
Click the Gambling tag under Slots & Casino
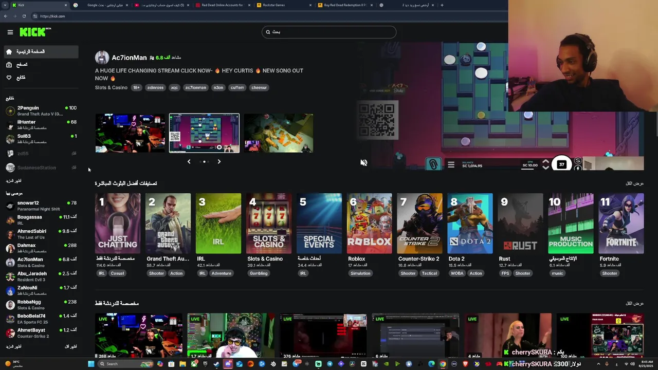pyautogui.click(x=259, y=273)
